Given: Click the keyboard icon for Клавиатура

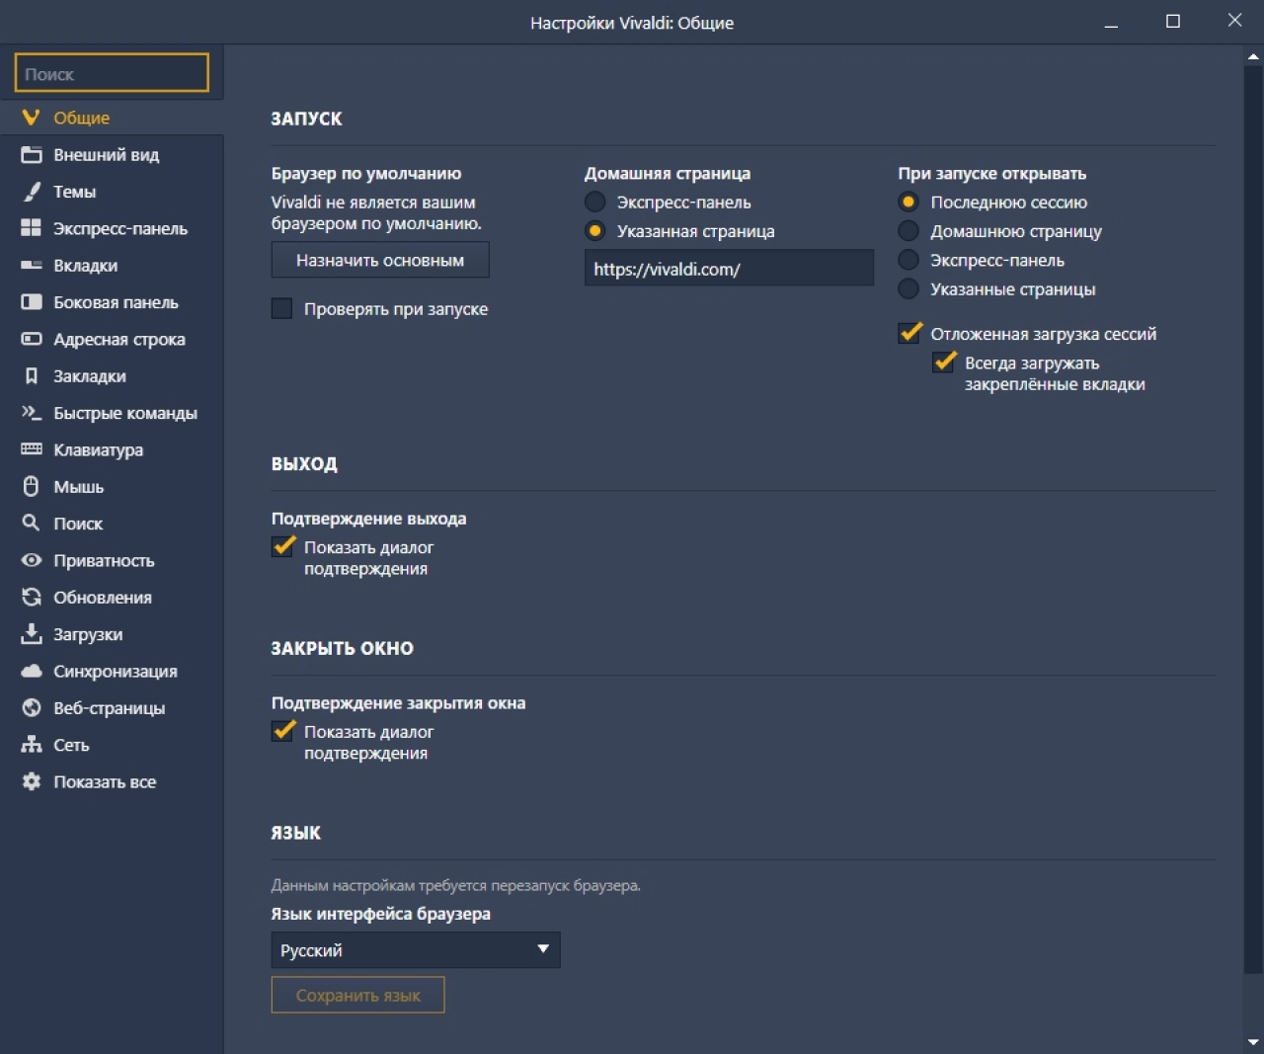Looking at the screenshot, I should 32,449.
